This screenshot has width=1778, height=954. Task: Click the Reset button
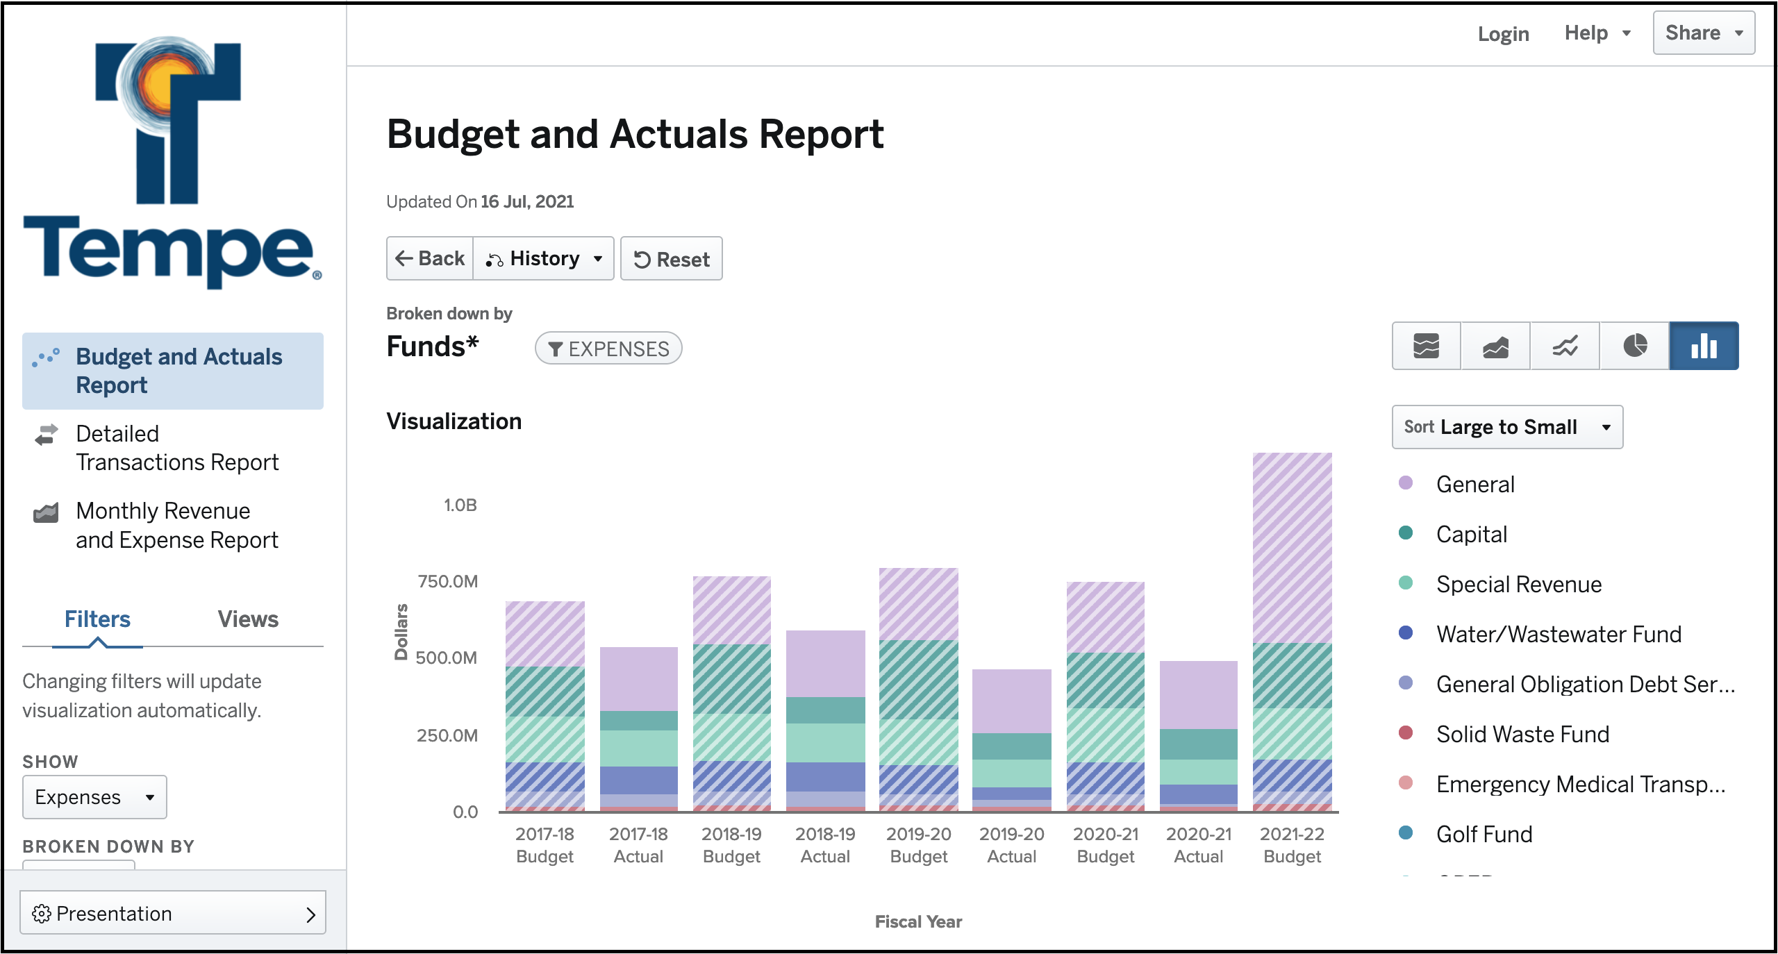(x=671, y=259)
